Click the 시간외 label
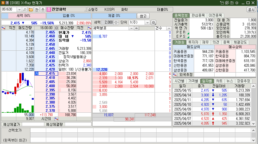The image size is (258, 144). (46, 119)
